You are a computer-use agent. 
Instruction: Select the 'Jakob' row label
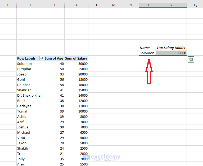point(30,143)
